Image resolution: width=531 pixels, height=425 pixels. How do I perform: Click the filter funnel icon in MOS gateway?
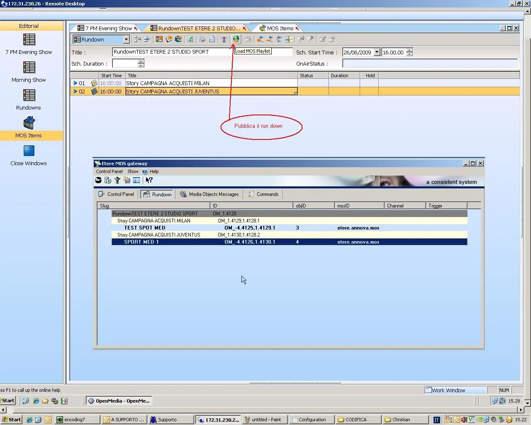tap(117, 180)
